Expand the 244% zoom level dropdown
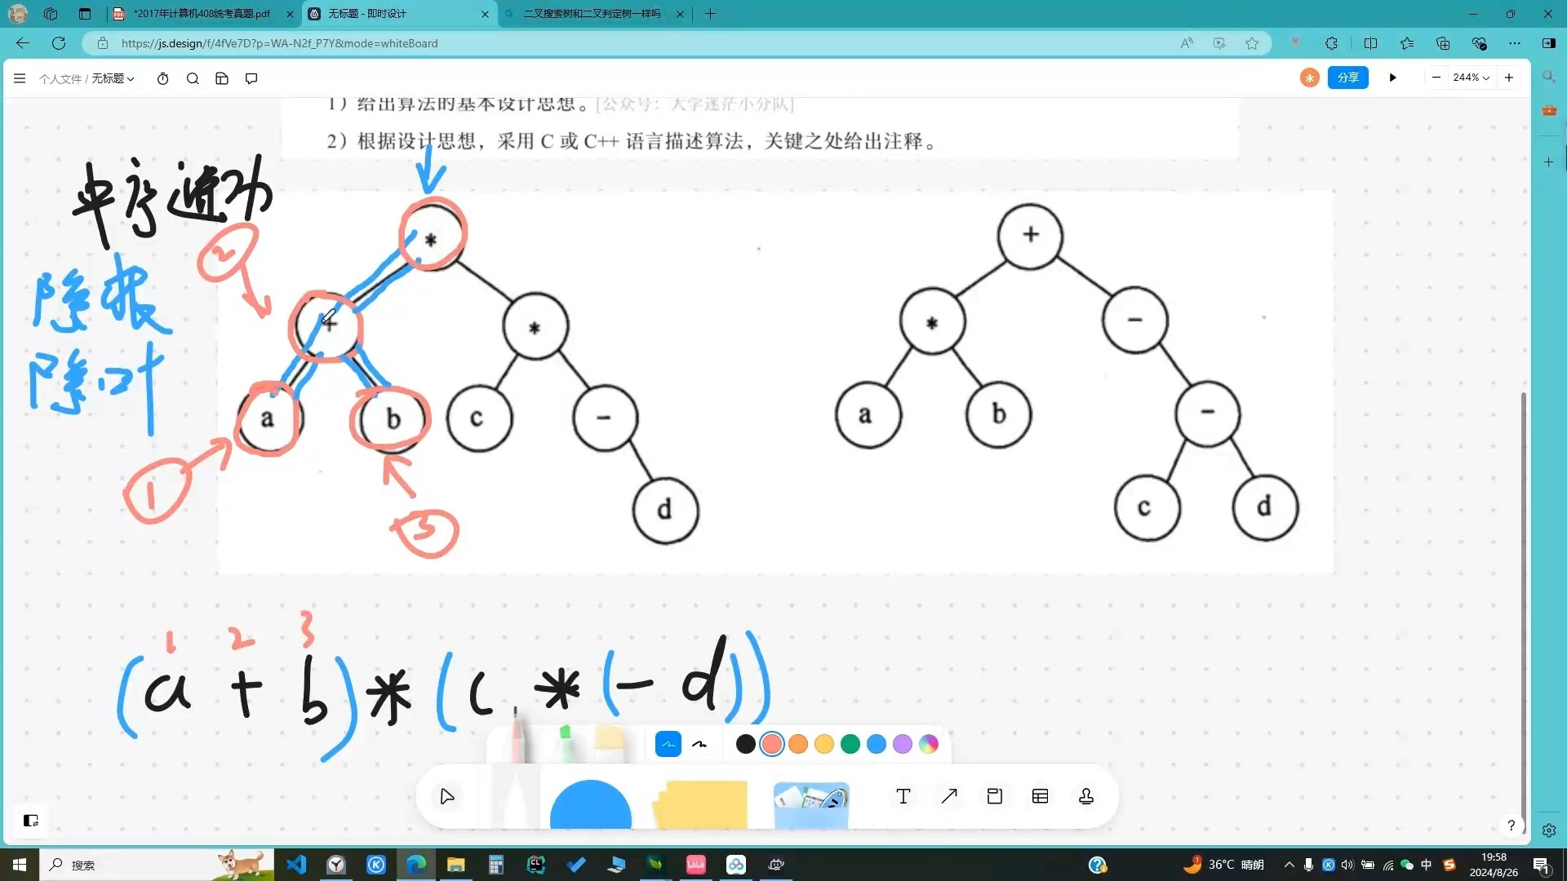Viewport: 1567px width, 881px height. (1471, 77)
